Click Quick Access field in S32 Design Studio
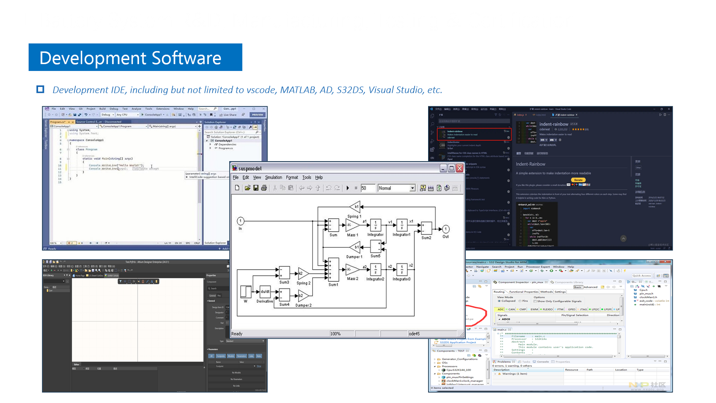Image resolution: width=716 pixels, height=403 pixels. coord(641,276)
